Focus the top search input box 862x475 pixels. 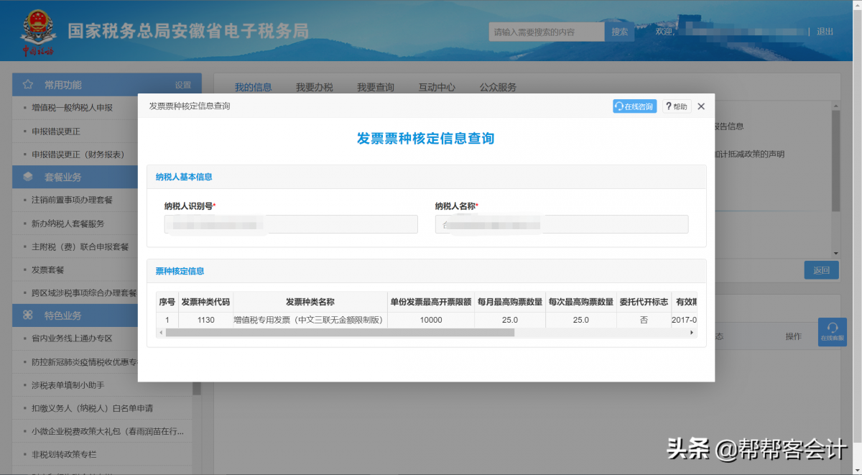[546, 32]
